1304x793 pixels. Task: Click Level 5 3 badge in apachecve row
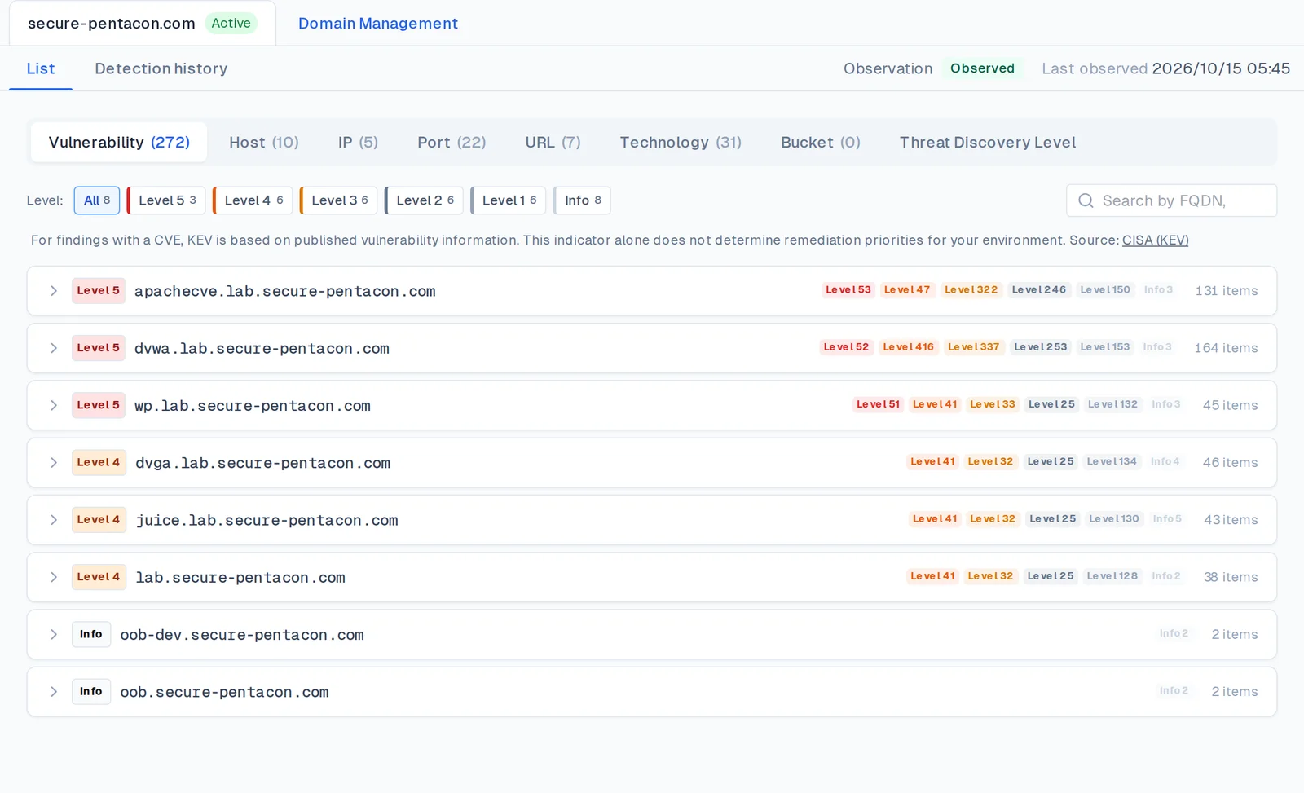pyautogui.click(x=848, y=289)
